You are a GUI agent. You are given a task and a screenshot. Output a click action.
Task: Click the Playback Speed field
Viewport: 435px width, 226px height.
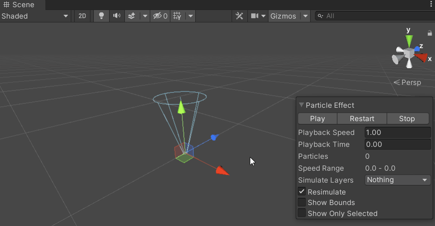(x=398, y=133)
